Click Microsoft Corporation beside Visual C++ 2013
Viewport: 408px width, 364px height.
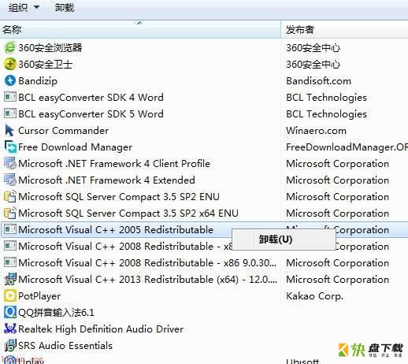tap(337, 280)
